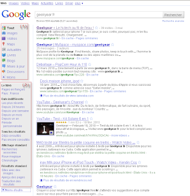
Task: Star the Geekyear MySpace result
Action: tap(113, 45)
